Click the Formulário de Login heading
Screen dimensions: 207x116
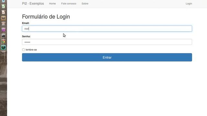[x=46, y=17]
